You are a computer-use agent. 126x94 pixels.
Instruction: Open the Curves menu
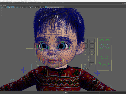coord(33,3)
